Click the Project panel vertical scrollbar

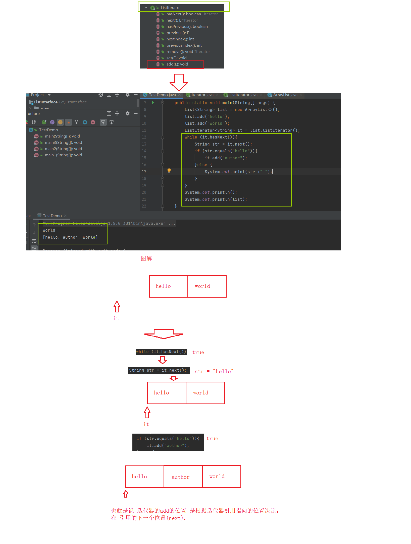[x=138, y=103]
